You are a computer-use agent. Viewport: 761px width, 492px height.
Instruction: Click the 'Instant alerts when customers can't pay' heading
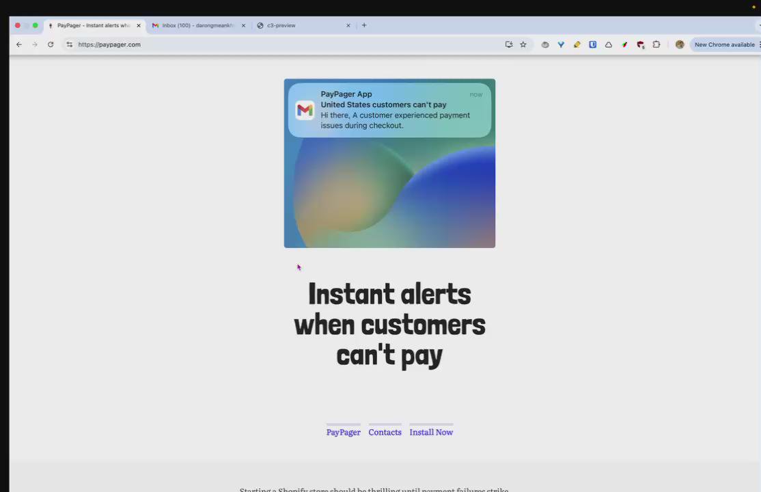389,325
